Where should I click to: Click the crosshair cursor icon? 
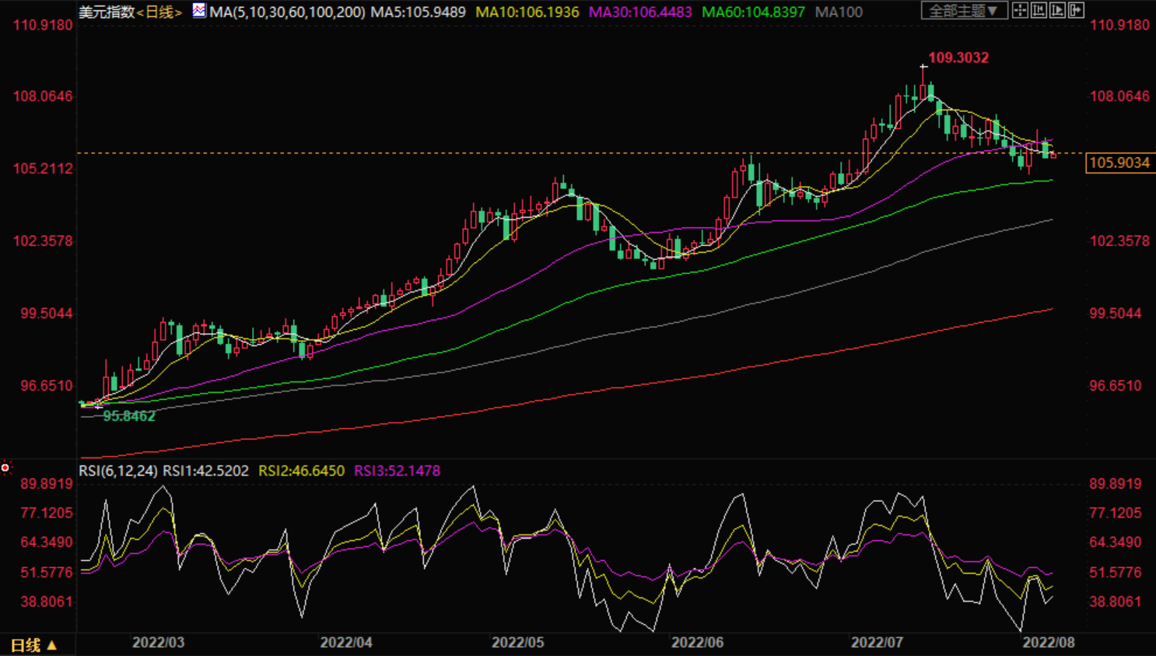click(x=1020, y=10)
